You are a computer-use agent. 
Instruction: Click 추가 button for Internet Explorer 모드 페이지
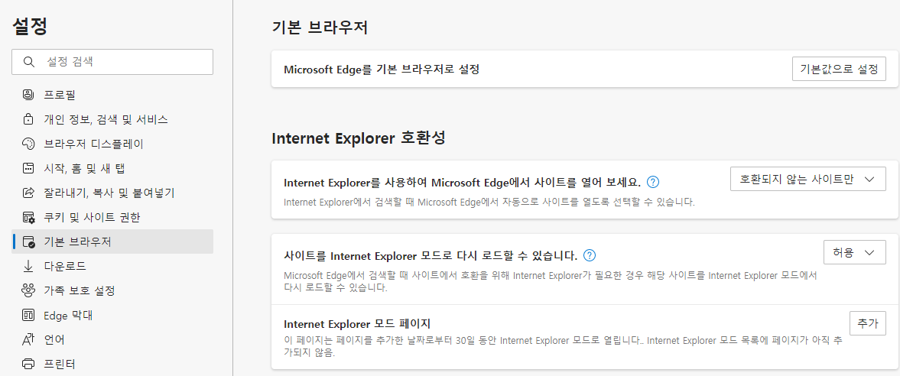coord(867,323)
